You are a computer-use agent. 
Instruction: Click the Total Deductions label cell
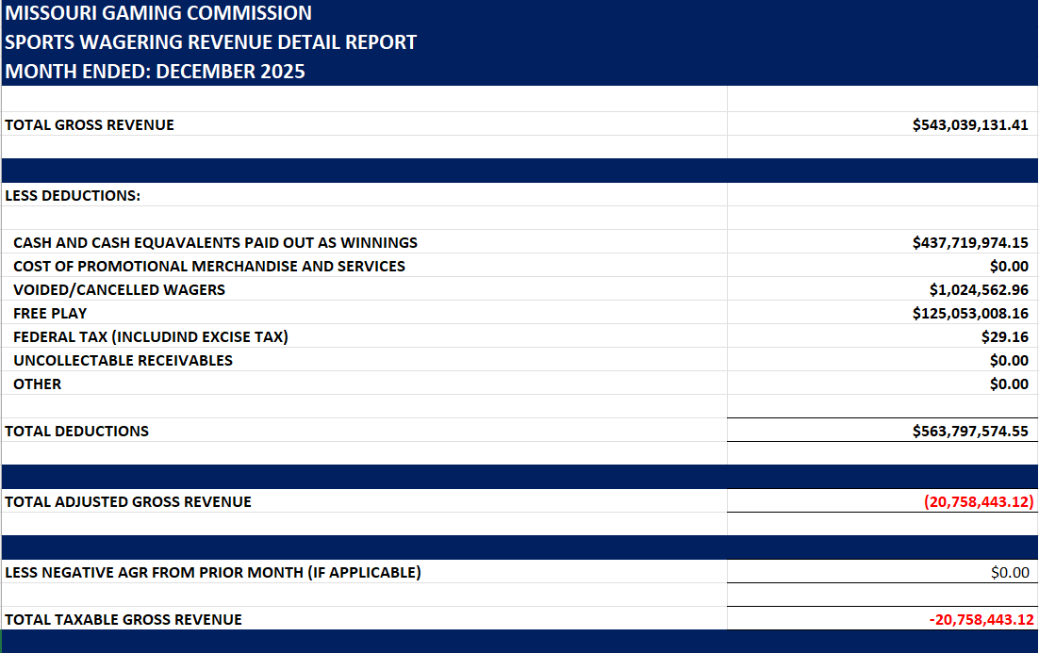click(77, 431)
